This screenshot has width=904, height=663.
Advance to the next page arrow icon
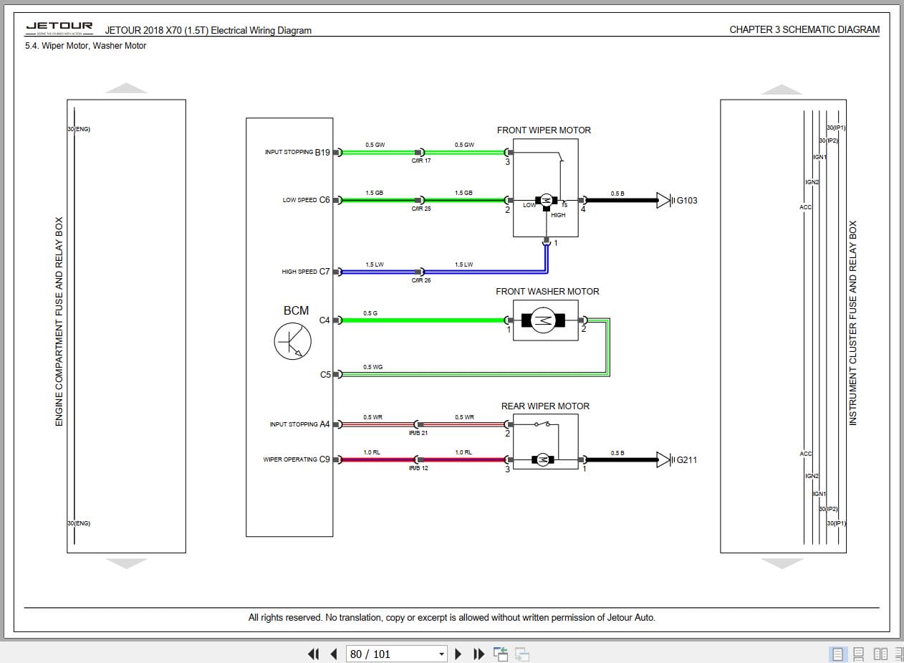click(458, 654)
